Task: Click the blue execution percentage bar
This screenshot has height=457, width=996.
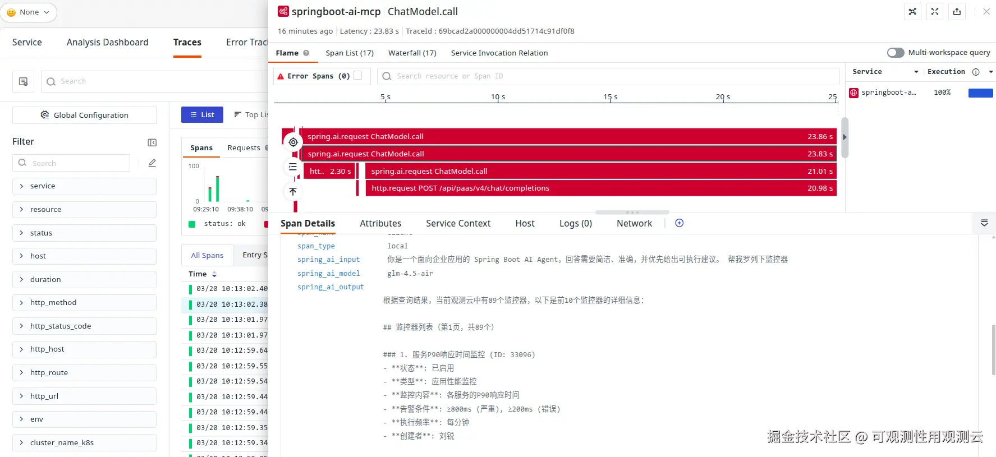Action: [x=981, y=93]
